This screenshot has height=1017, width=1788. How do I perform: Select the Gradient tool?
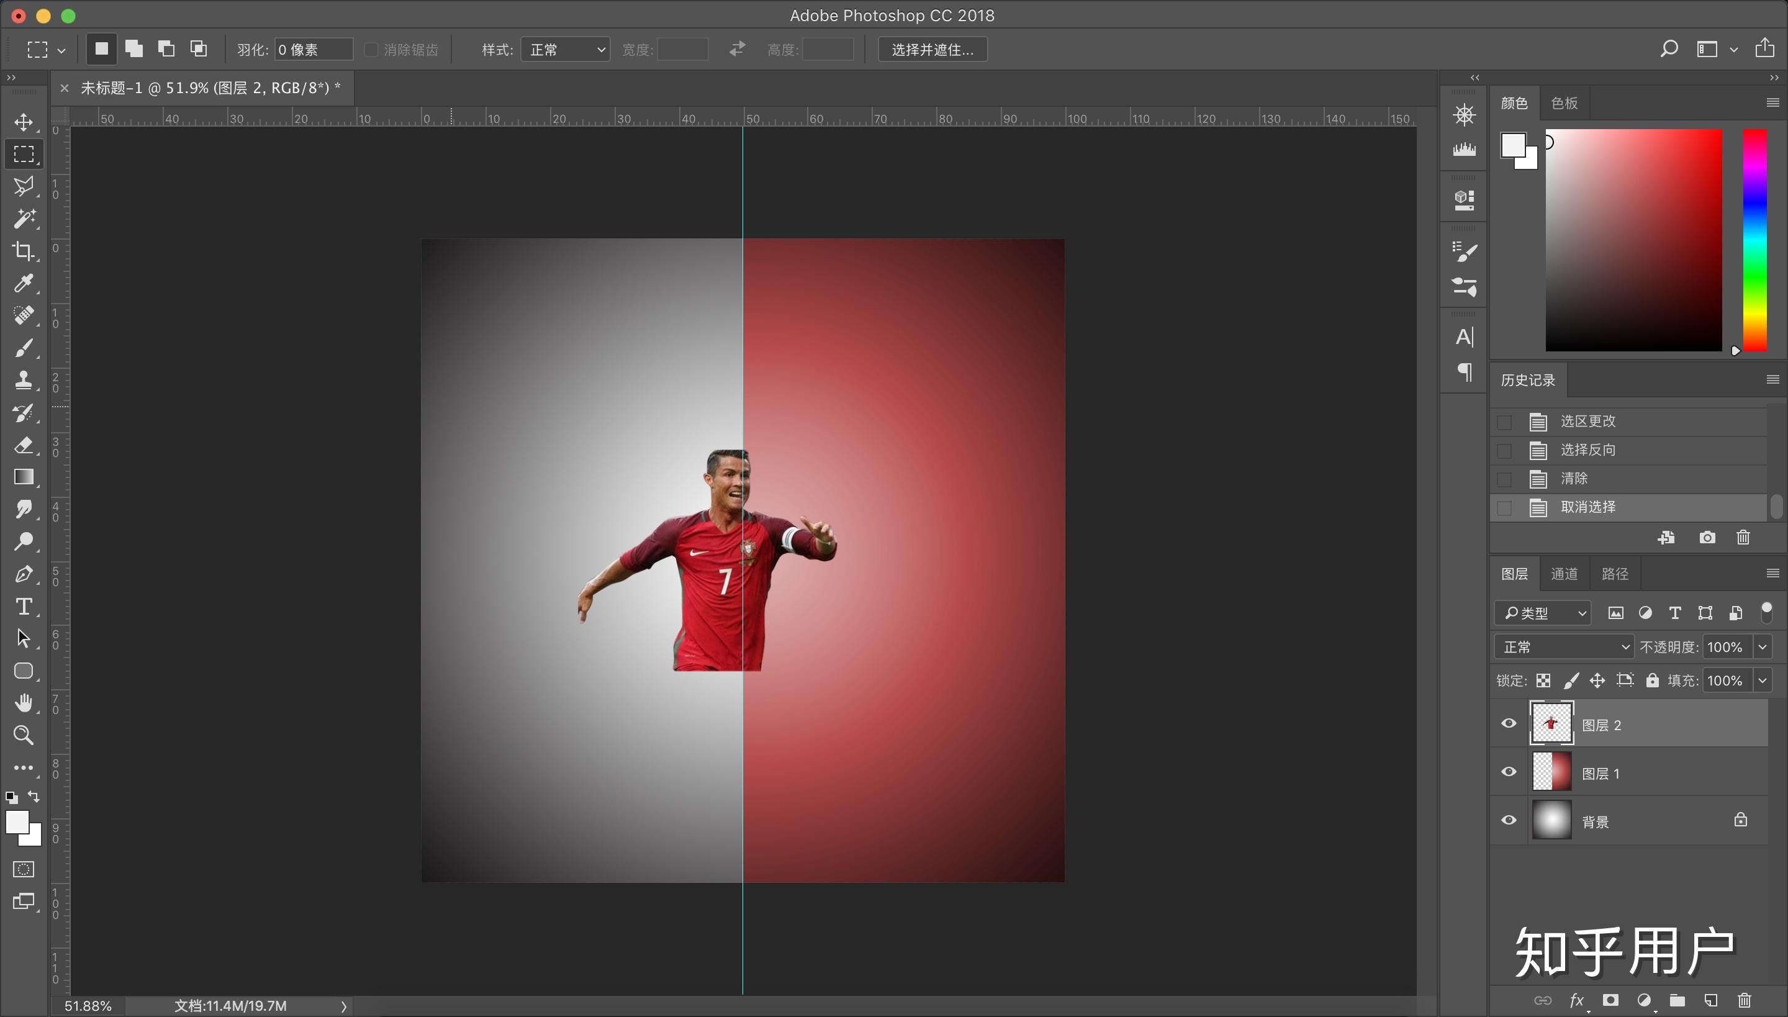click(x=24, y=477)
